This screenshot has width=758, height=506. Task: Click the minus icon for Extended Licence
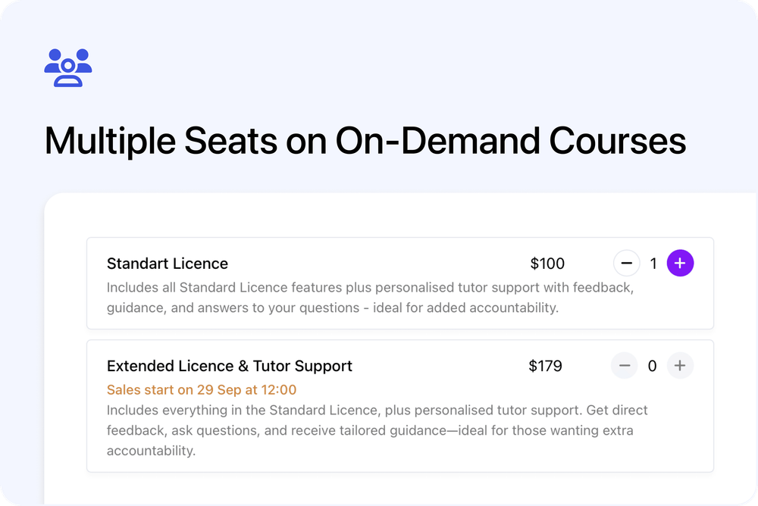(624, 365)
